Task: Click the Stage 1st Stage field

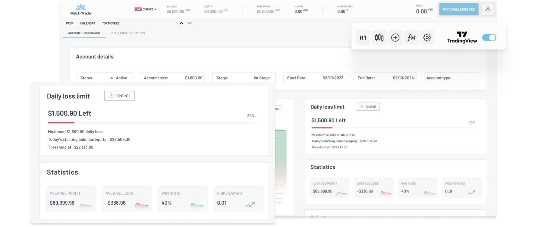Action: pyautogui.click(x=244, y=78)
